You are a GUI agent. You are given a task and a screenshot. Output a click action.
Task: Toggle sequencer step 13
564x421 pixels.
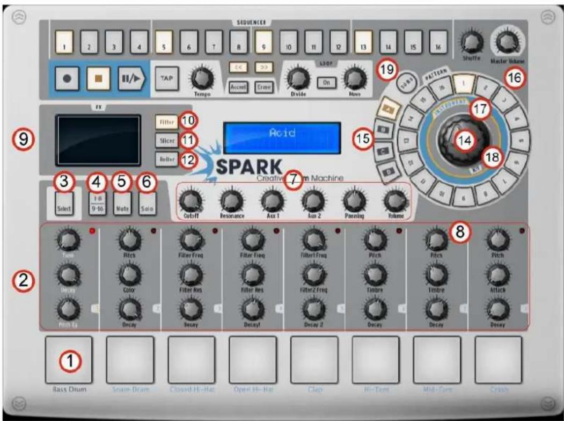coord(363,42)
